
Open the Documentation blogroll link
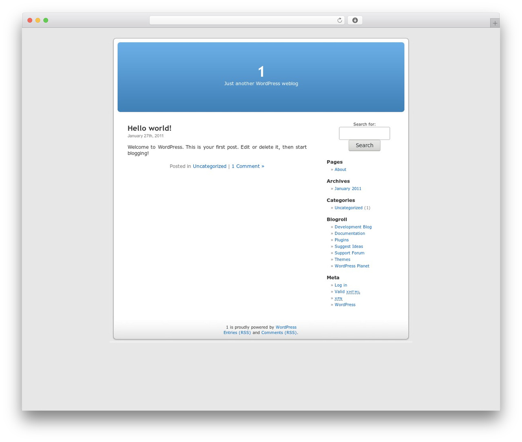pos(350,234)
